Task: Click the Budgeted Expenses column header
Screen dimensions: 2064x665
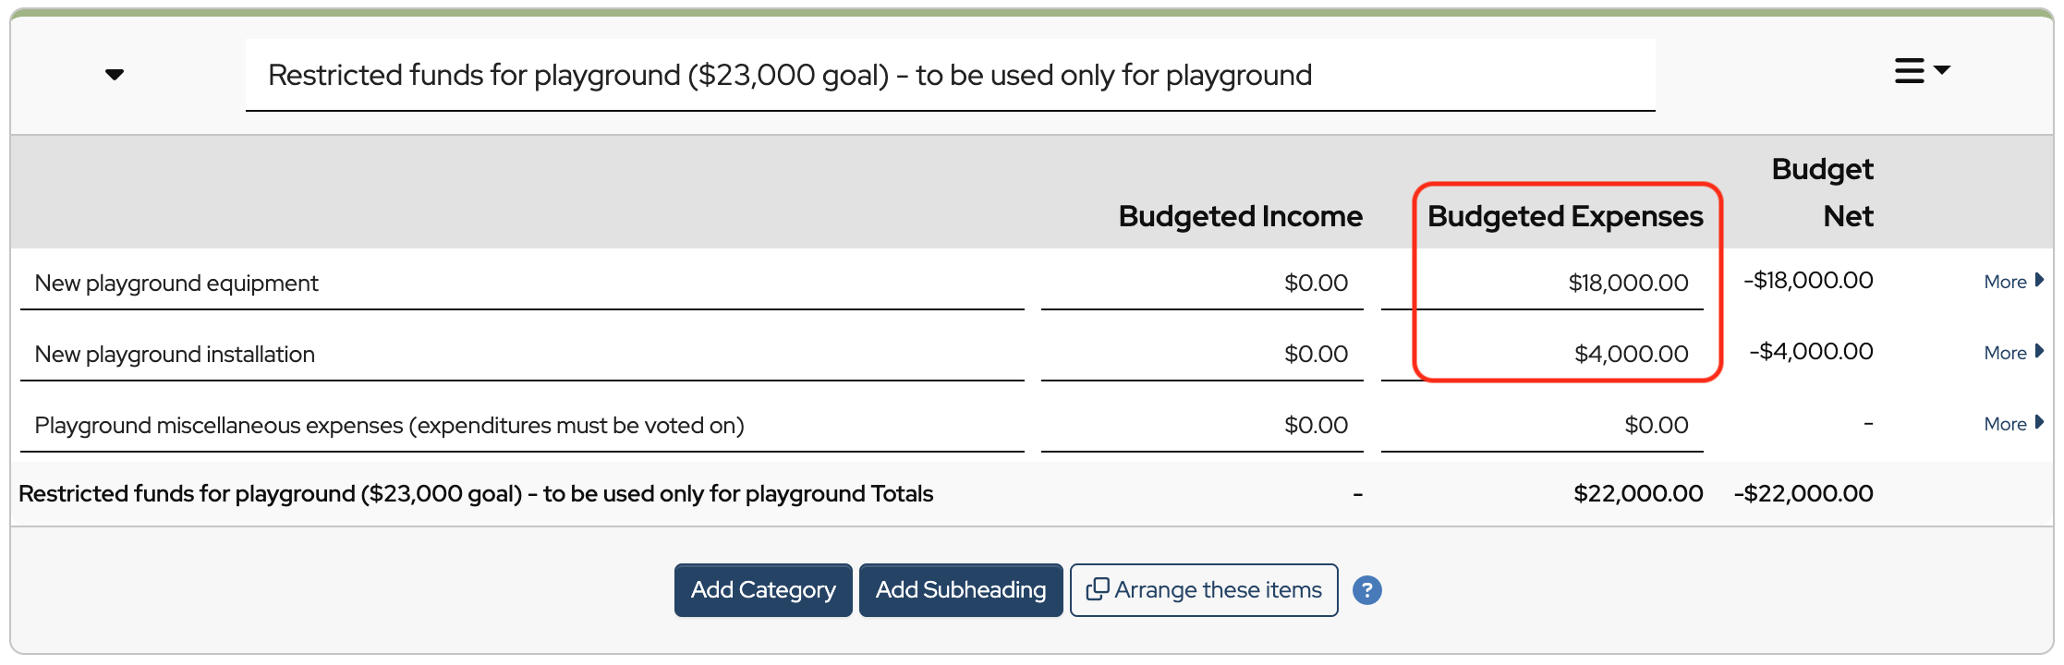Action: coord(1565,216)
